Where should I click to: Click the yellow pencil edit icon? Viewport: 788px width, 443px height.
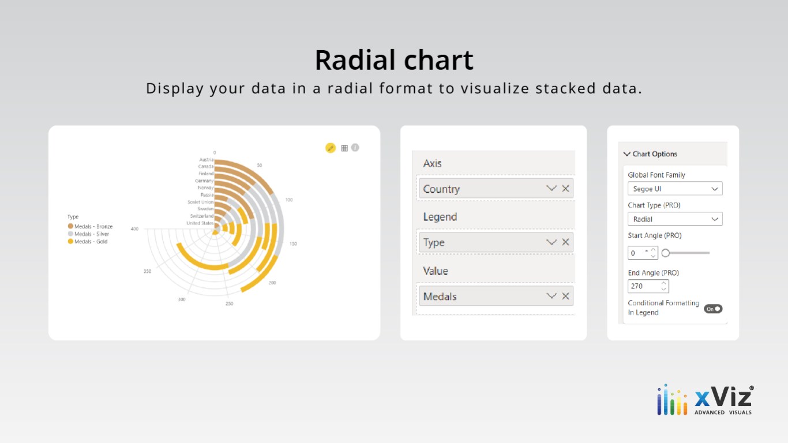pyautogui.click(x=331, y=148)
